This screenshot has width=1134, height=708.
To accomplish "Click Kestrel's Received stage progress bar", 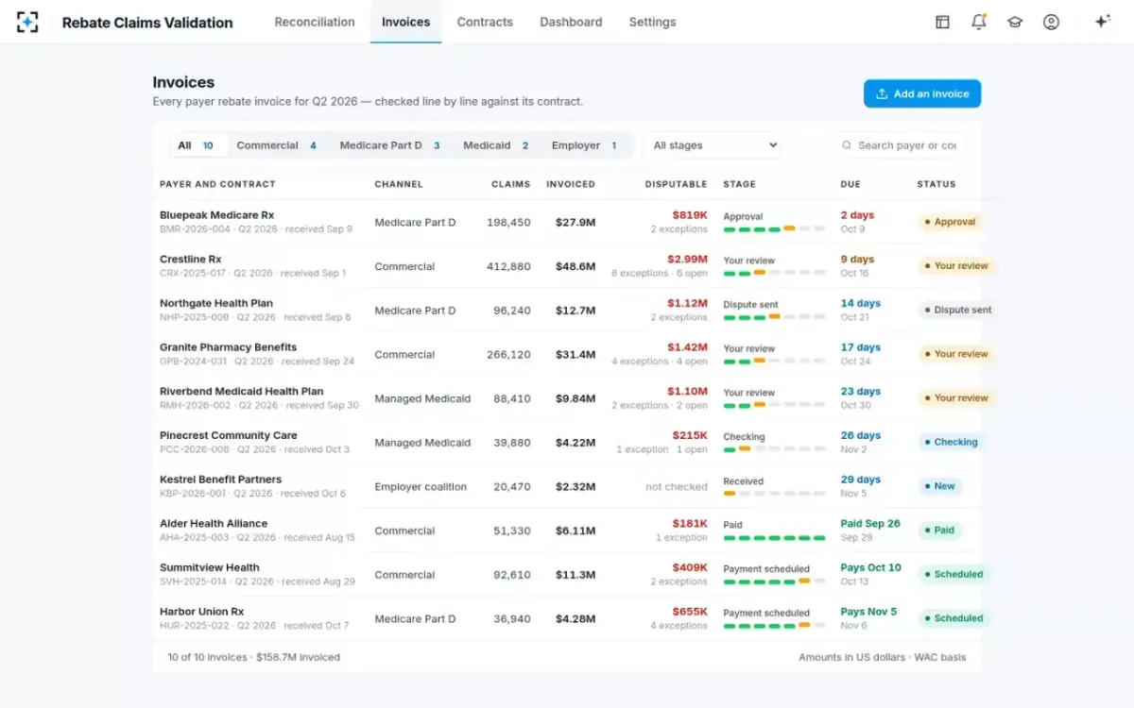I will coord(774,494).
